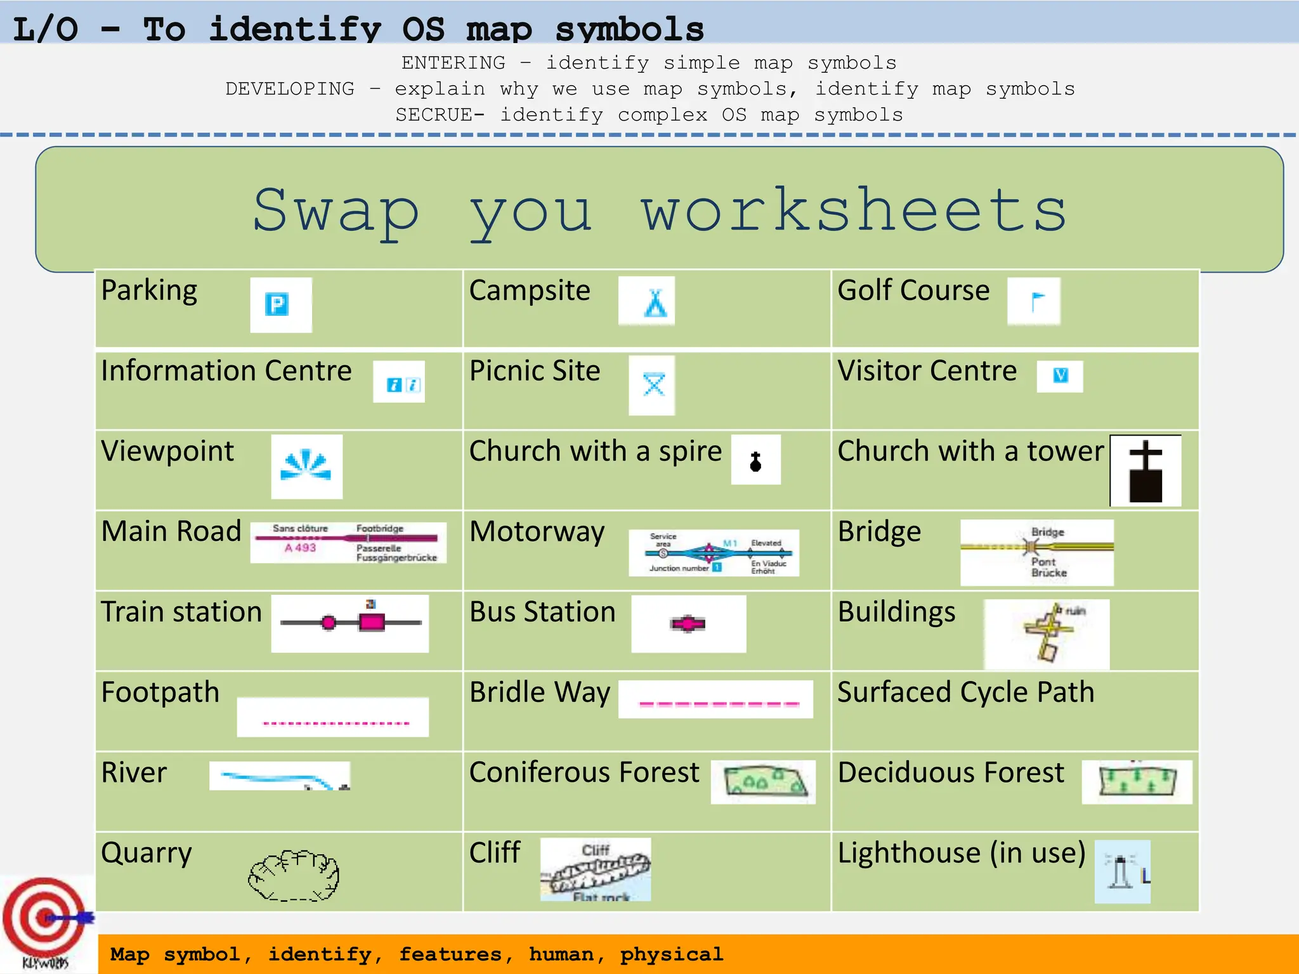Click the Bridle Way dashed line symbol
Viewport: 1299px width, 974px height.
pyautogui.click(x=716, y=699)
